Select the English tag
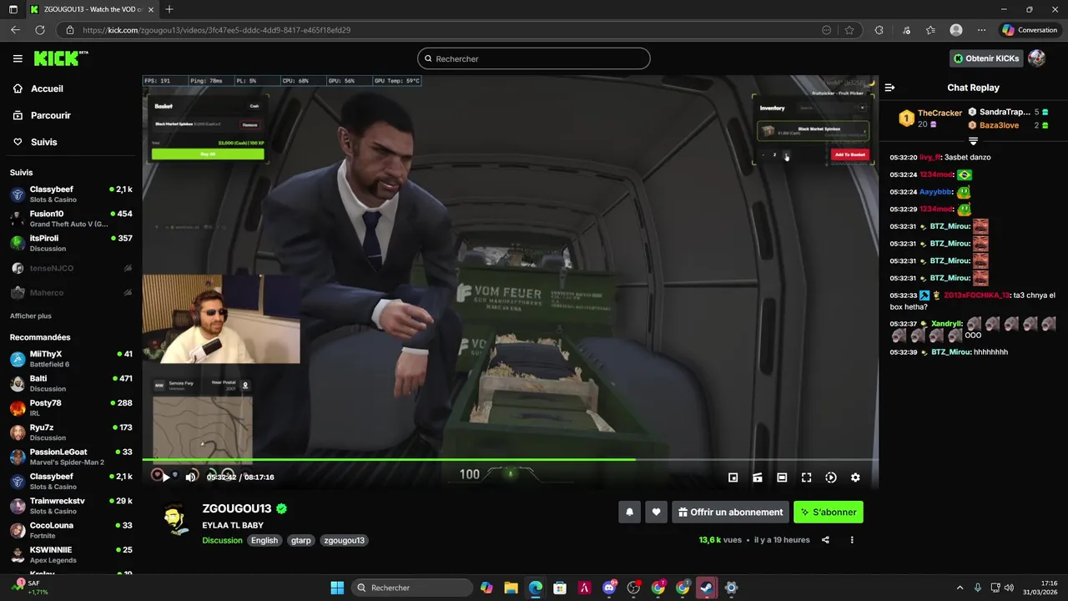 pyautogui.click(x=264, y=540)
